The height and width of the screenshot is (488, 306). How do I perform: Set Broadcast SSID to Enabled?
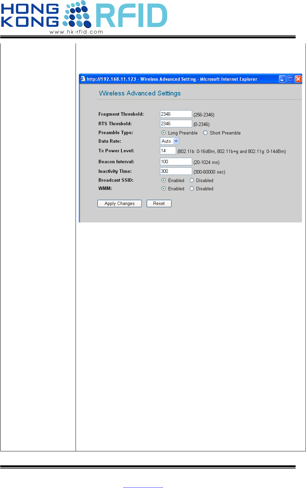point(163,180)
